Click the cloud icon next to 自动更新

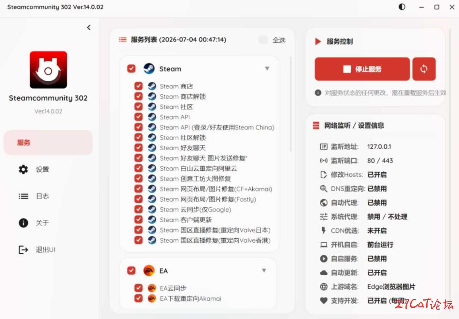coord(323,273)
